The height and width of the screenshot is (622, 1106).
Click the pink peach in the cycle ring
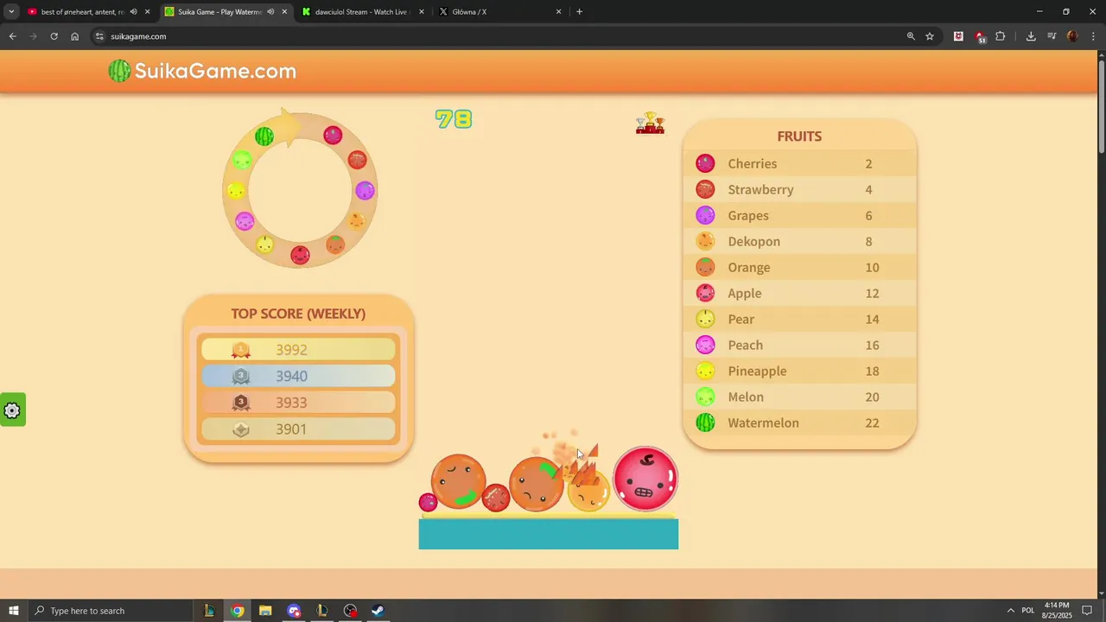[245, 221]
